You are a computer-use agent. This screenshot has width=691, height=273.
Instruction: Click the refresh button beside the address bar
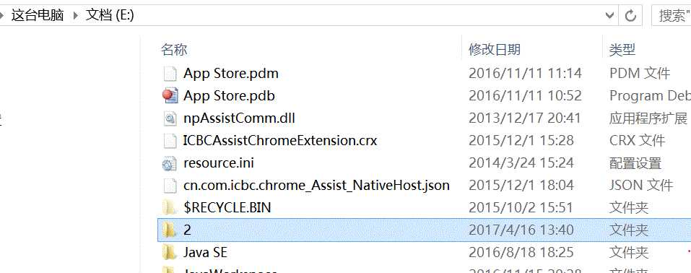(x=630, y=16)
